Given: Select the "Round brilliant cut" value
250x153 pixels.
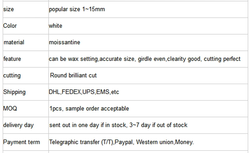Looking at the screenshot, I should pos(73,76).
